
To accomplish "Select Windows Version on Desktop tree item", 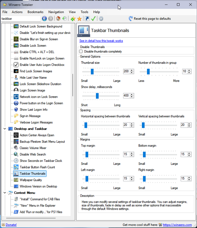I will (38, 186).
